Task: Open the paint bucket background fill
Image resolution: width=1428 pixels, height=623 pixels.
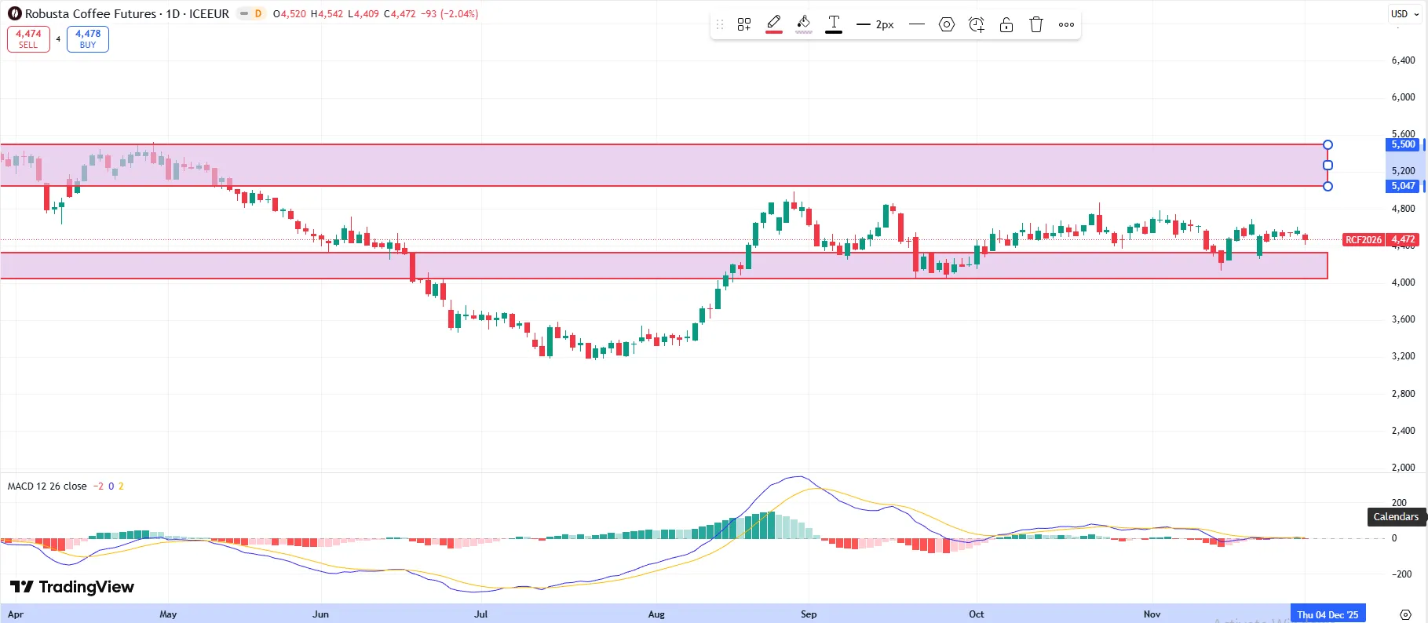Action: pyautogui.click(x=803, y=22)
